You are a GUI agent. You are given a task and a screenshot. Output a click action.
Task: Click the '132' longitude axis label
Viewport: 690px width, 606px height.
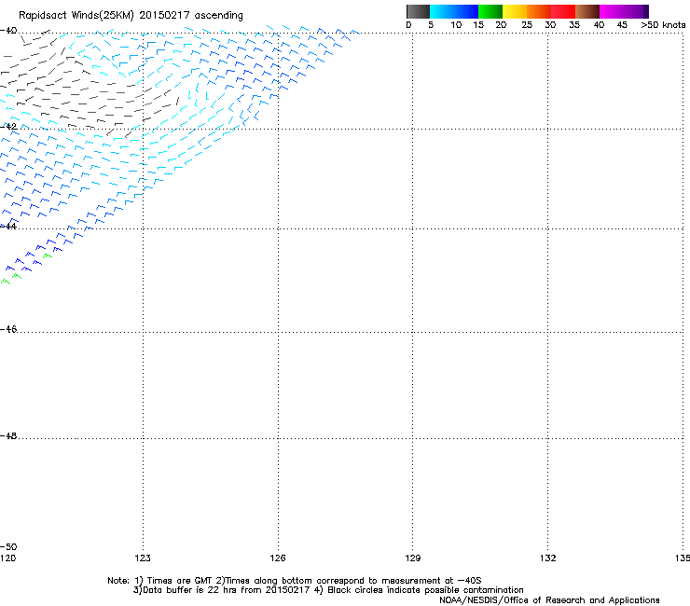[548, 558]
